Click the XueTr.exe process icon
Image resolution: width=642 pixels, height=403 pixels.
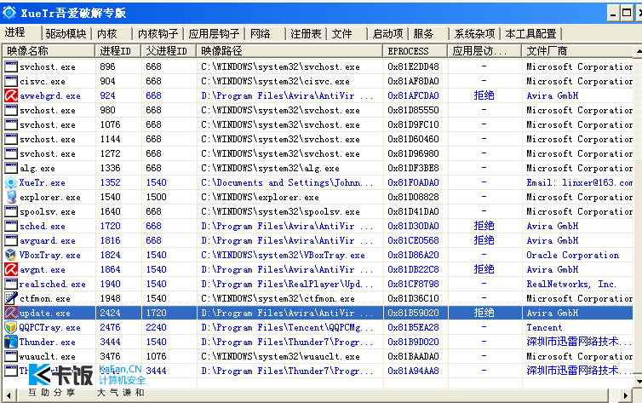11,182
